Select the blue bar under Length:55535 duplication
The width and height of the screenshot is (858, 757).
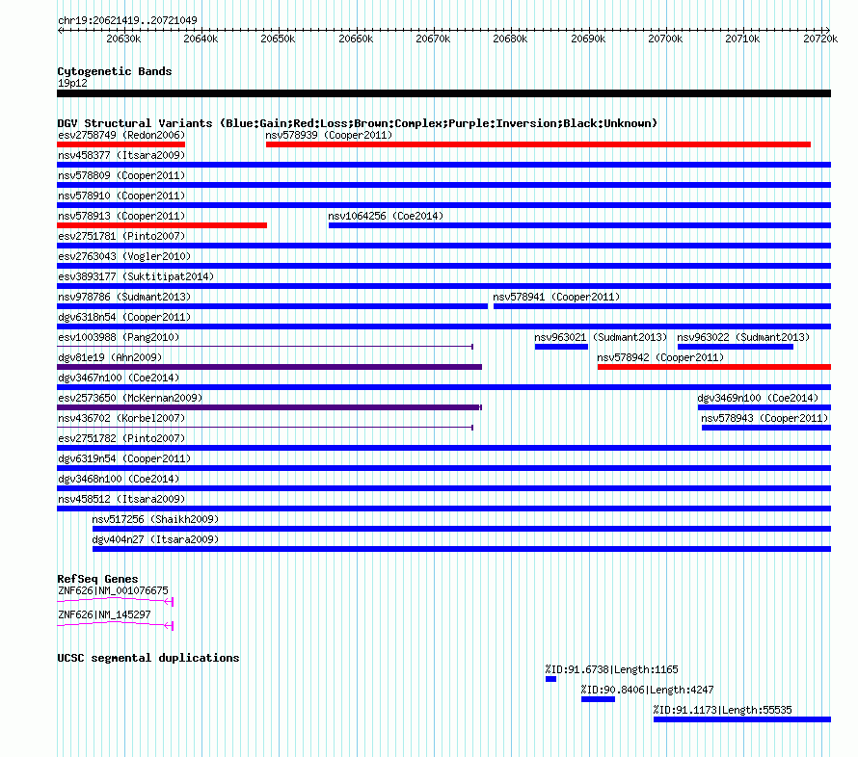coord(742,719)
